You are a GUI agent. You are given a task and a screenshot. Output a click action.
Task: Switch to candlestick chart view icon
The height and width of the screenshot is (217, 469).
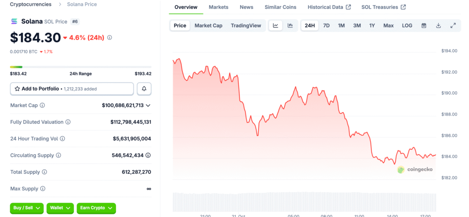[x=290, y=26]
